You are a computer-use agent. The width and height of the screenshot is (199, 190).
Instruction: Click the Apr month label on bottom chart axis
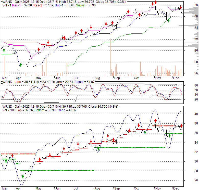[x=19, y=189]
